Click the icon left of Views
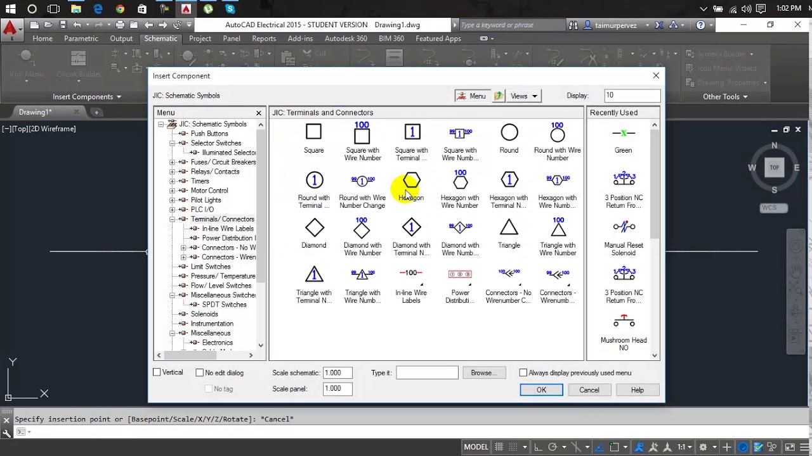The height and width of the screenshot is (456, 812). [x=499, y=96]
